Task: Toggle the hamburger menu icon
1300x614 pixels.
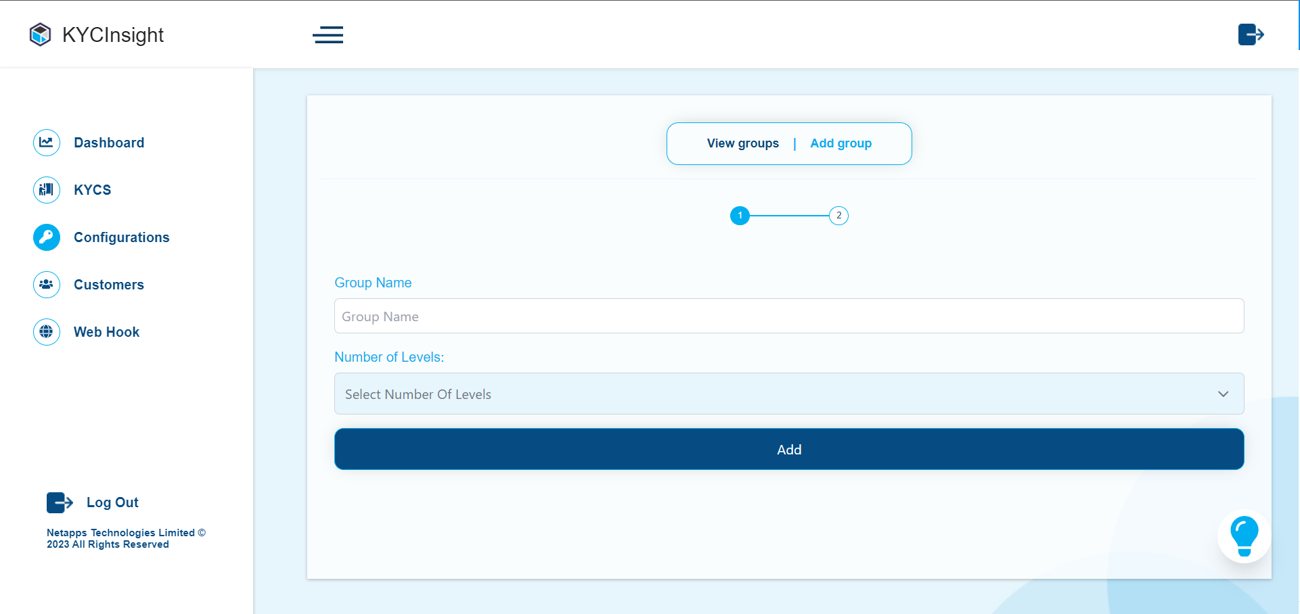Action: coord(328,34)
